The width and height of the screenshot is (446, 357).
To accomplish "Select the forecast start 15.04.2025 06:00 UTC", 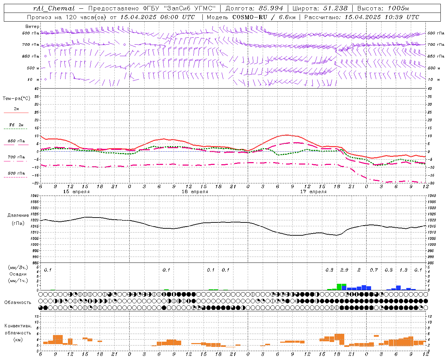I will tap(157, 17).
